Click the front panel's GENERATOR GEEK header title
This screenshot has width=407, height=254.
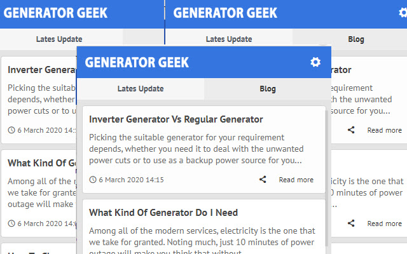coord(137,62)
